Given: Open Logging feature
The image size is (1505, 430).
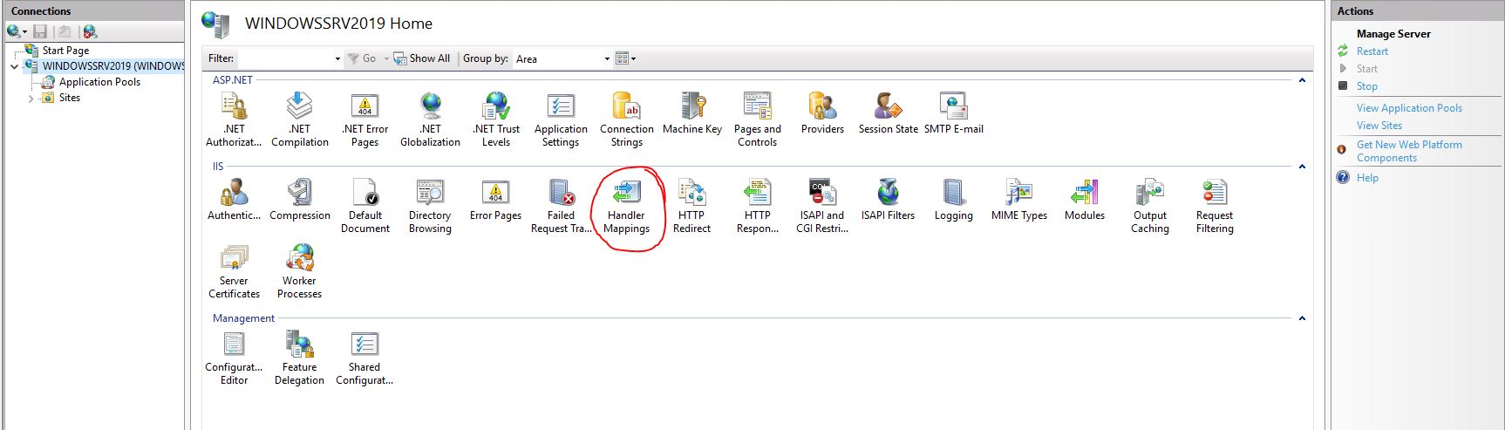Looking at the screenshot, I should click(954, 200).
